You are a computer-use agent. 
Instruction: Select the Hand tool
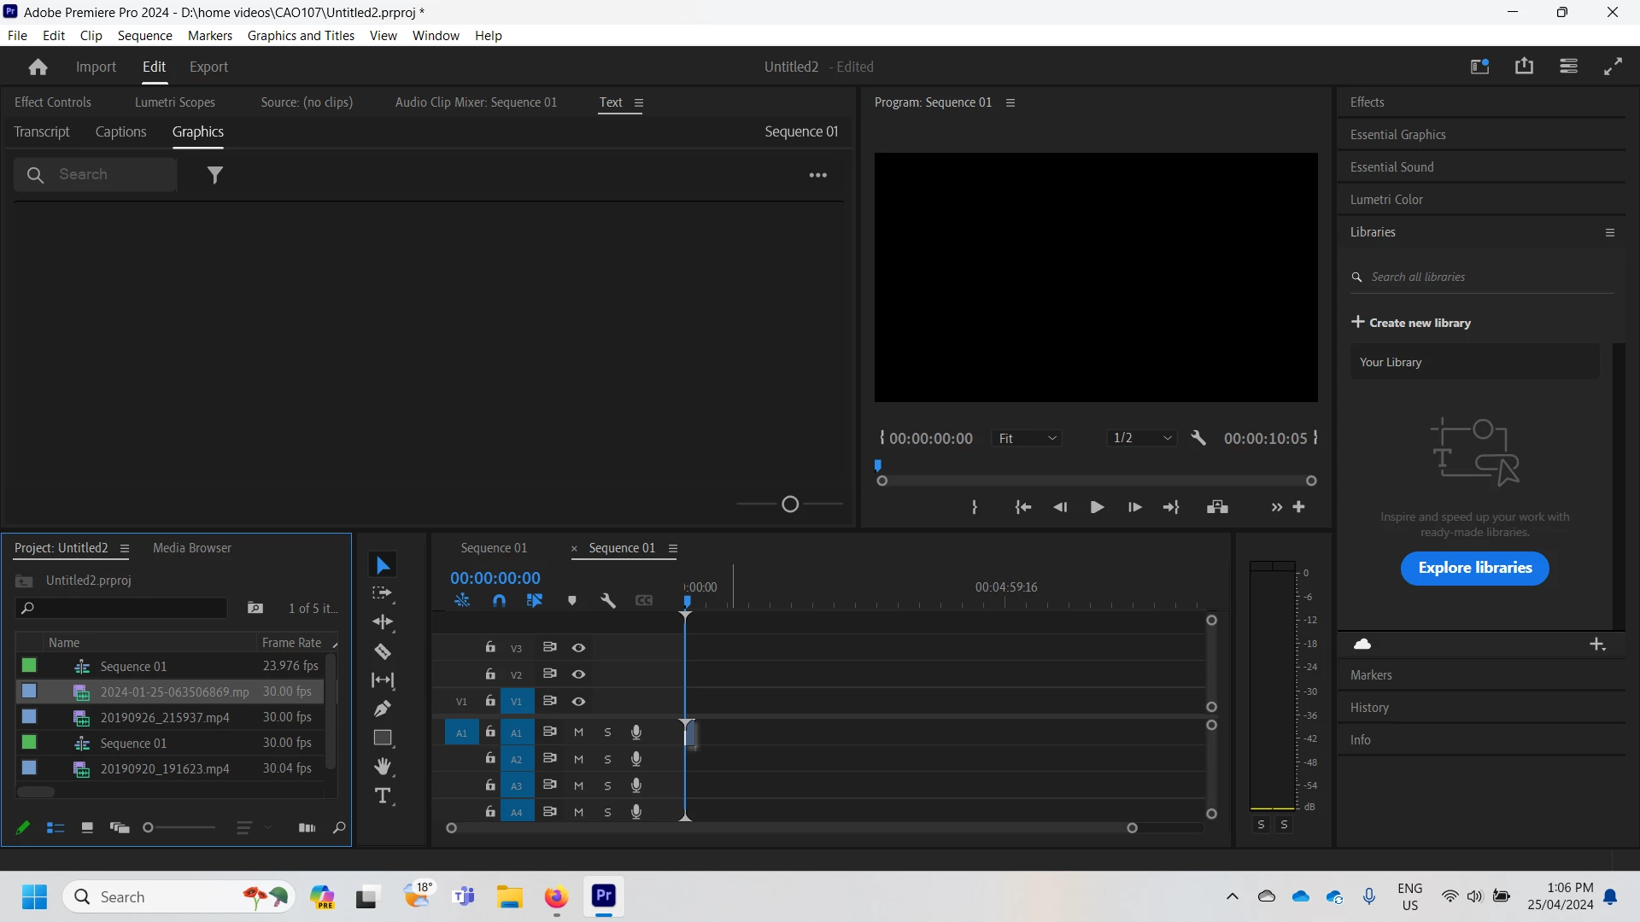(383, 767)
